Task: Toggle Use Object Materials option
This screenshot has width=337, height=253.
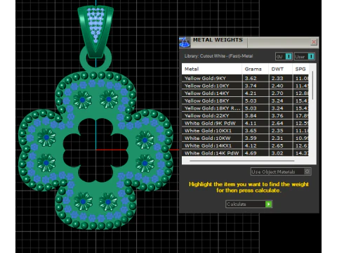Action: coord(281,171)
